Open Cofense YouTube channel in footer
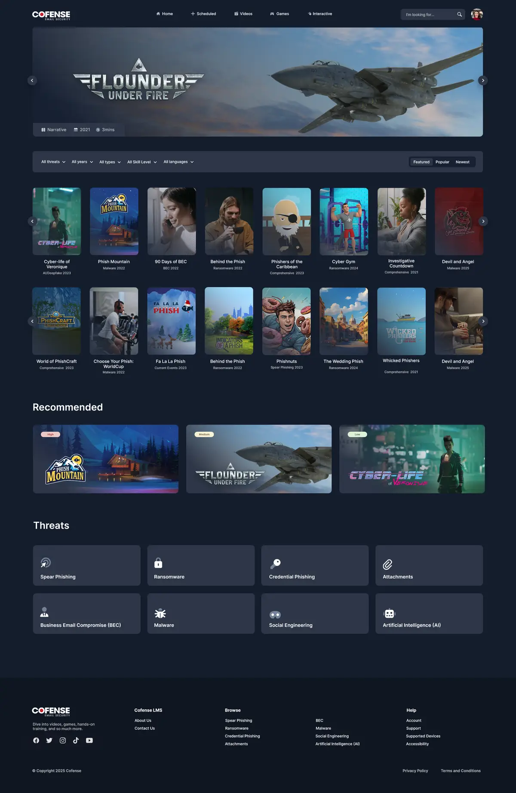Screen dimensions: 516x793 (89, 741)
